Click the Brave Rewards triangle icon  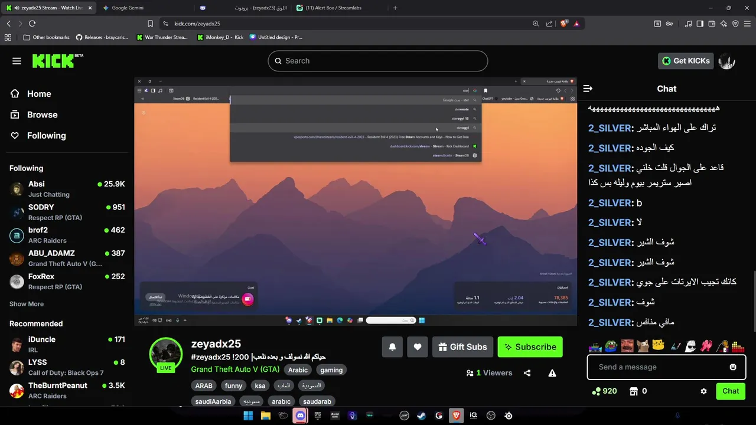(576, 24)
